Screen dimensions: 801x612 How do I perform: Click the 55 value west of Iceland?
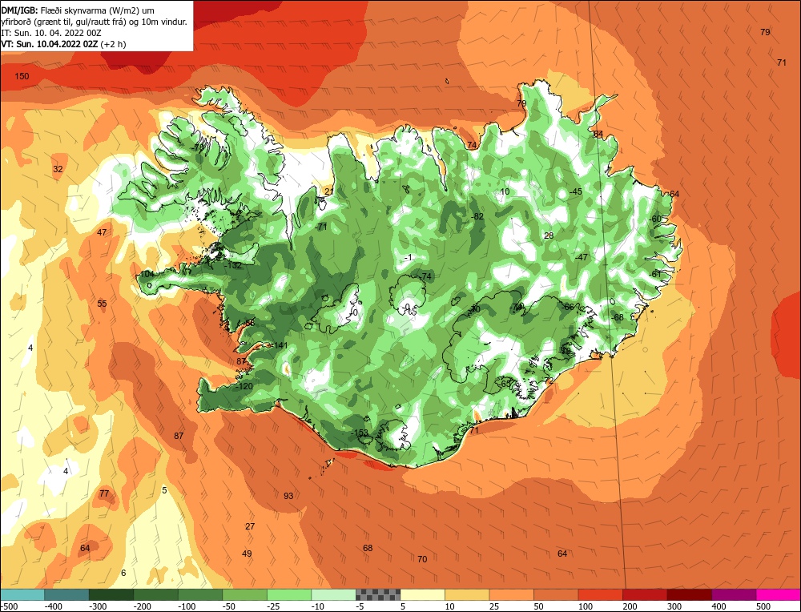coord(103,304)
